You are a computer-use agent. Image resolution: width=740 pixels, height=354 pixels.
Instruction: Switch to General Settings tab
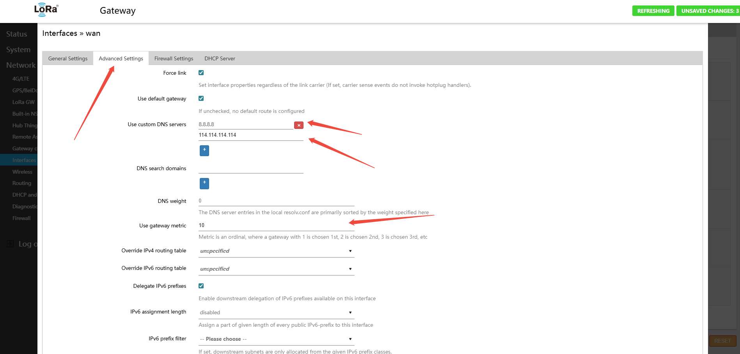point(68,58)
